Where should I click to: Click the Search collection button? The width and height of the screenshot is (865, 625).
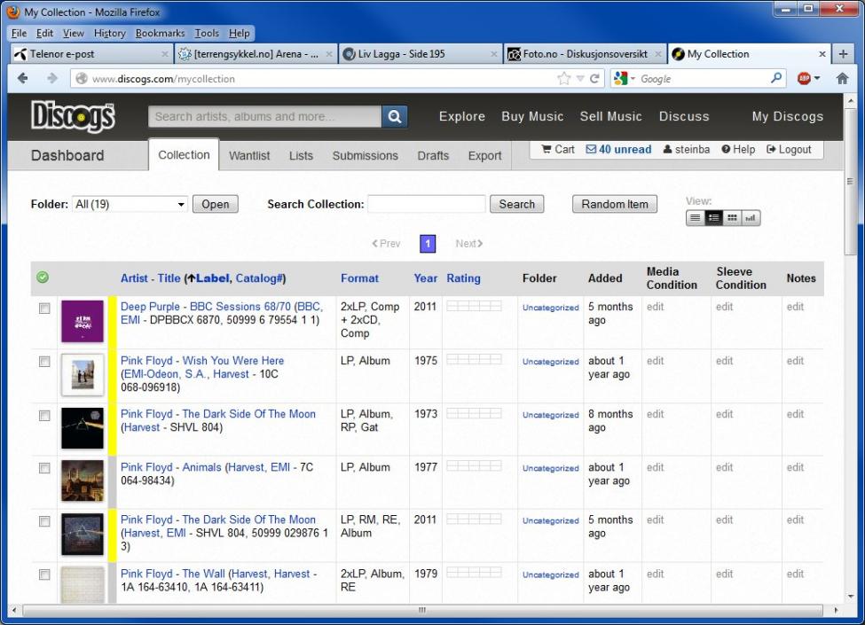coord(517,204)
